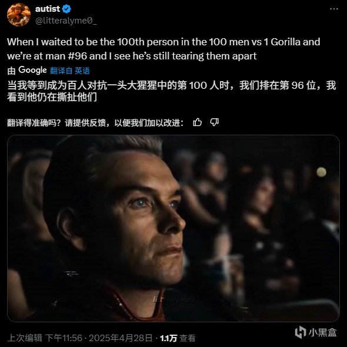Click the 下午11:56 timestamp
The width and height of the screenshot is (347, 347).
(64, 338)
